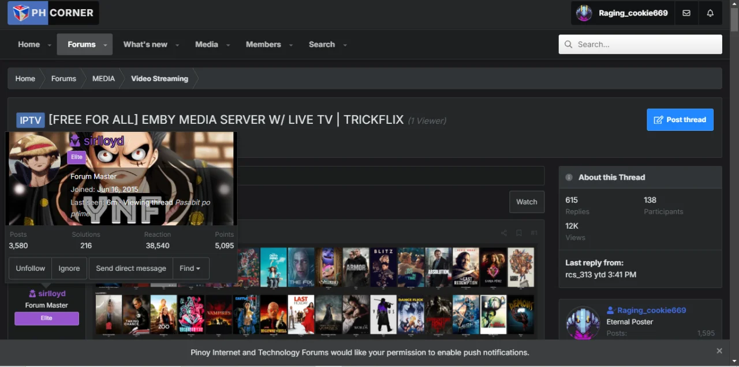Viewport: 739px width, 367px height.
Task: Click the IPTV thread prefix label
Action: point(31,120)
